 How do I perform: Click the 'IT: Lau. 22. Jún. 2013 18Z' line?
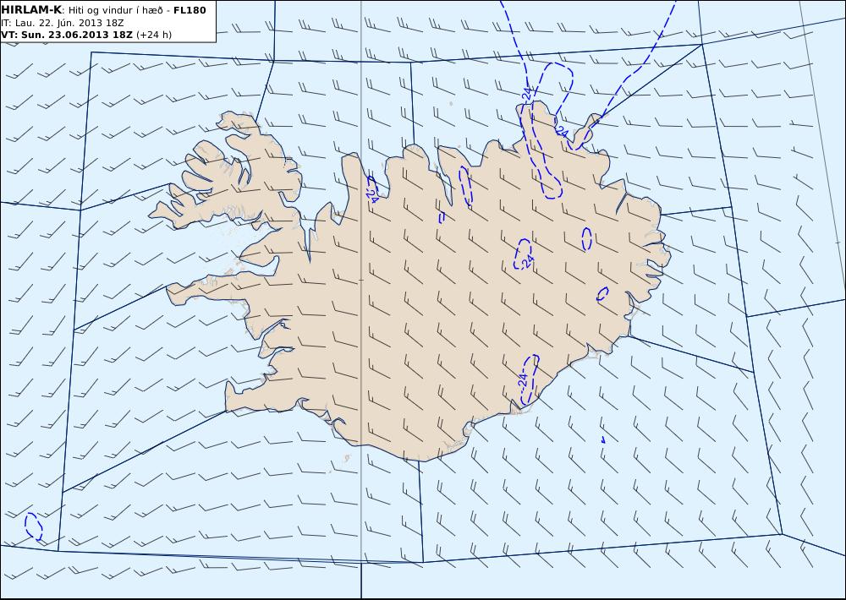click(63, 23)
